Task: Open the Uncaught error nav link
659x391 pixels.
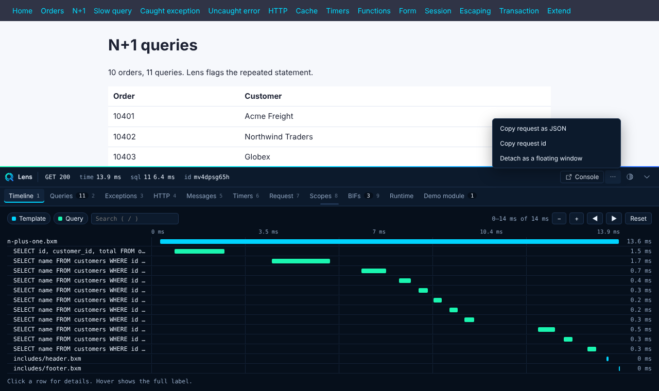Action: click(234, 11)
